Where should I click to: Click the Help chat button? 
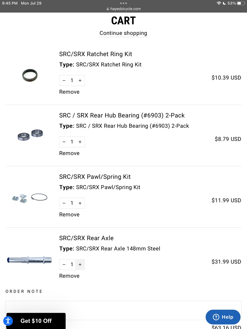click(223, 317)
